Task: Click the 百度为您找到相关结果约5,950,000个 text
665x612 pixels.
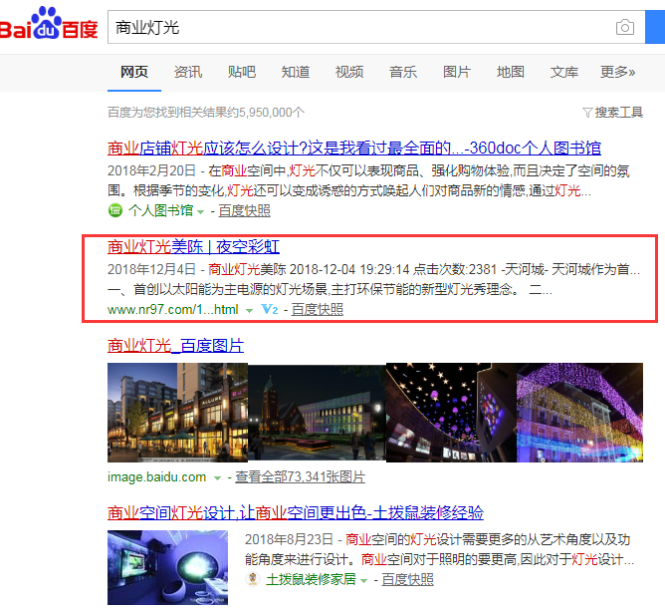Action: point(206,113)
